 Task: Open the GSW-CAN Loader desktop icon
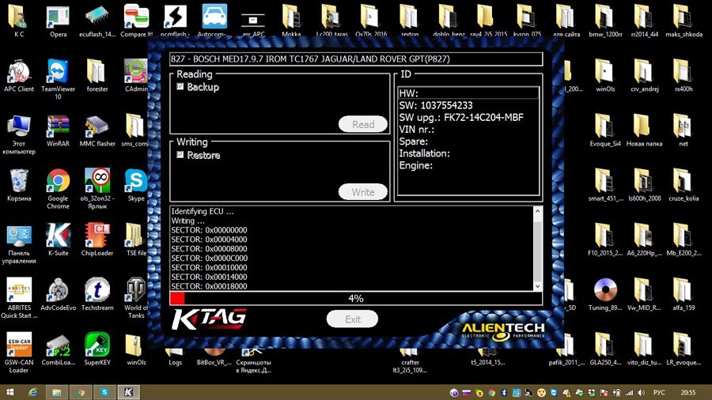tap(19, 353)
